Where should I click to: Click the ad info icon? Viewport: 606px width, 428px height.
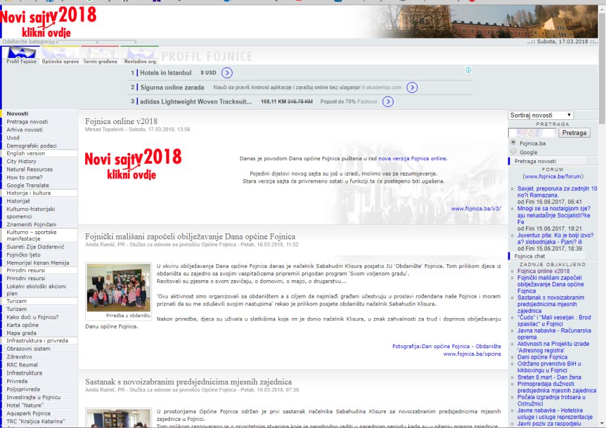(468, 70)
